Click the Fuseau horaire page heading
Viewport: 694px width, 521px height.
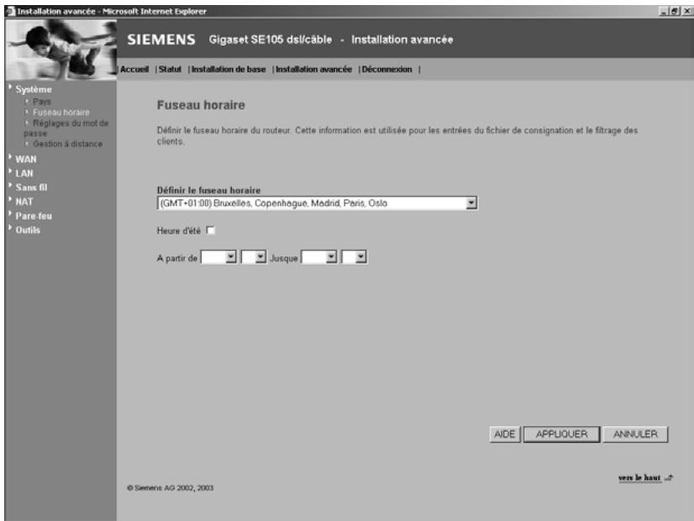click(201, 105)
